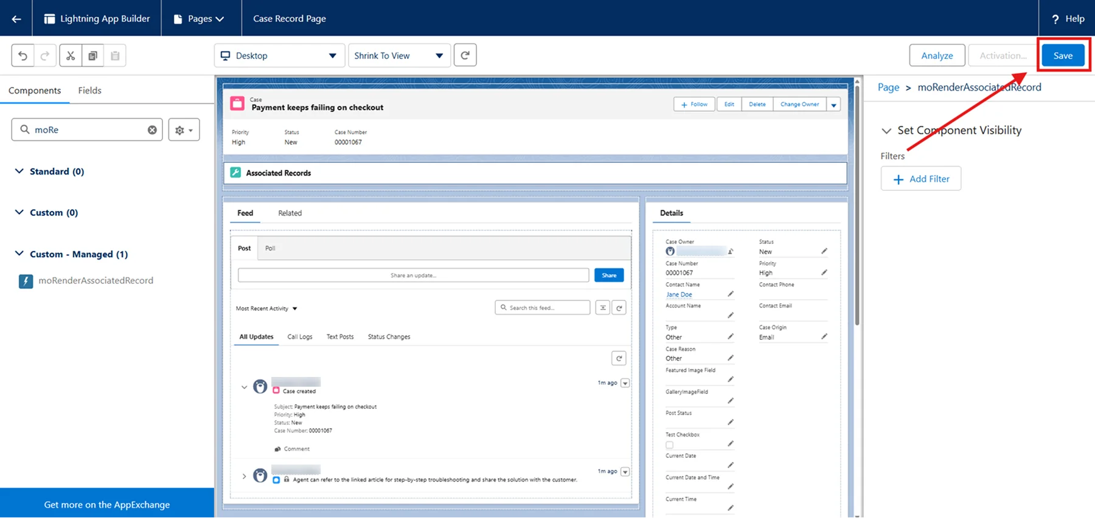Image resolution: width=1095 pixels, height=518 pixels.
Task: Click the Share an update text box
Action: pyautogui.click(x=414, y=275)
